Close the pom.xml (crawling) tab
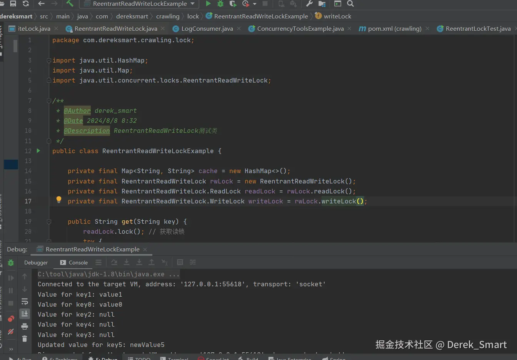 pos(427,28)
